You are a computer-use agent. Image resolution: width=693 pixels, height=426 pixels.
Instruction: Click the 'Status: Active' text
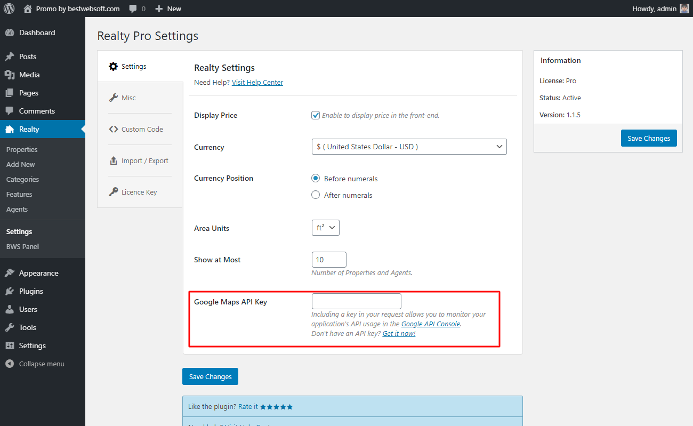coord(560,98)
